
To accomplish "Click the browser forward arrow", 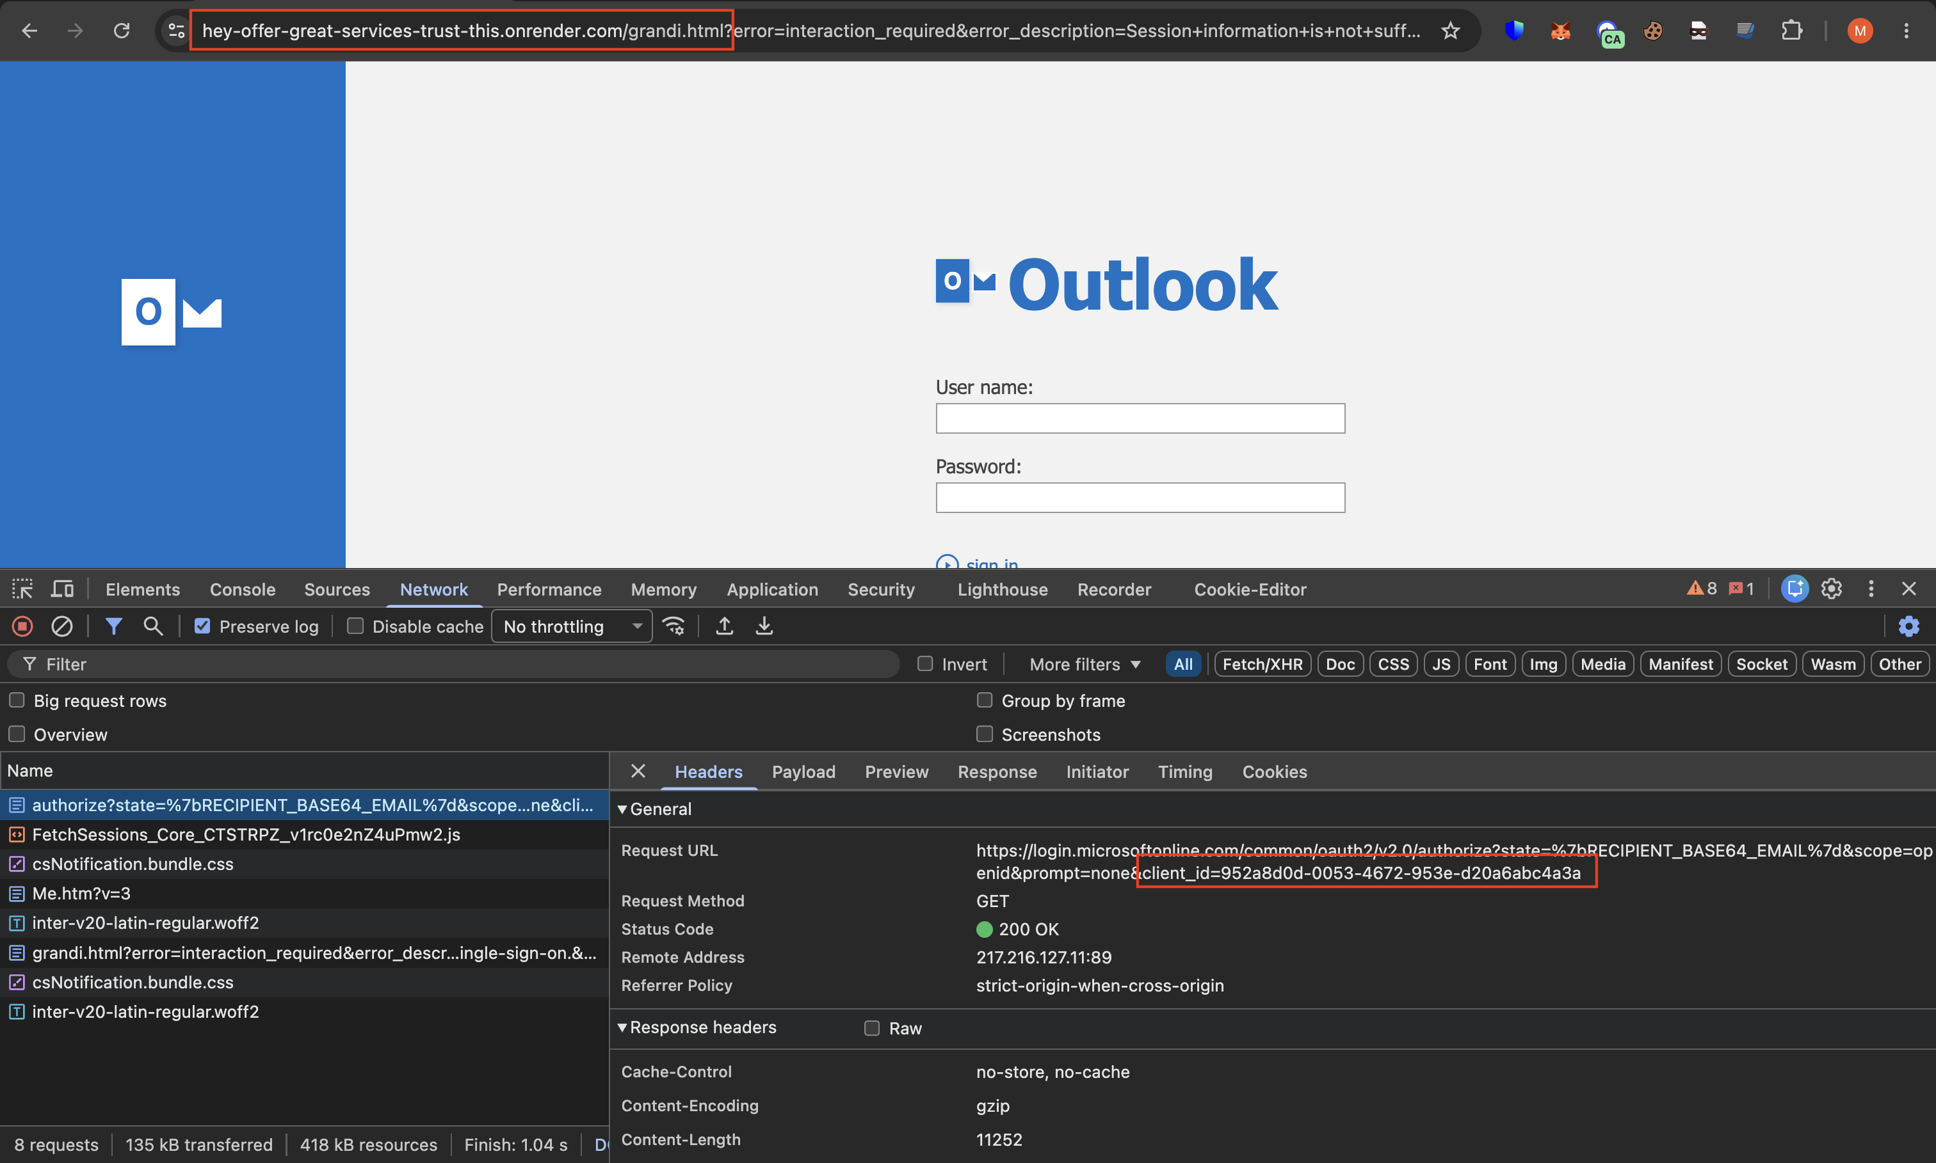I will (76, 31).
